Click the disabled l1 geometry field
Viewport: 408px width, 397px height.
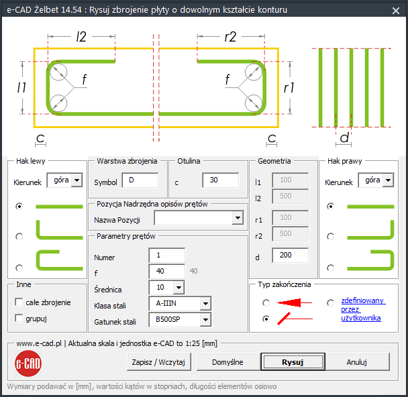click(291, 180)
